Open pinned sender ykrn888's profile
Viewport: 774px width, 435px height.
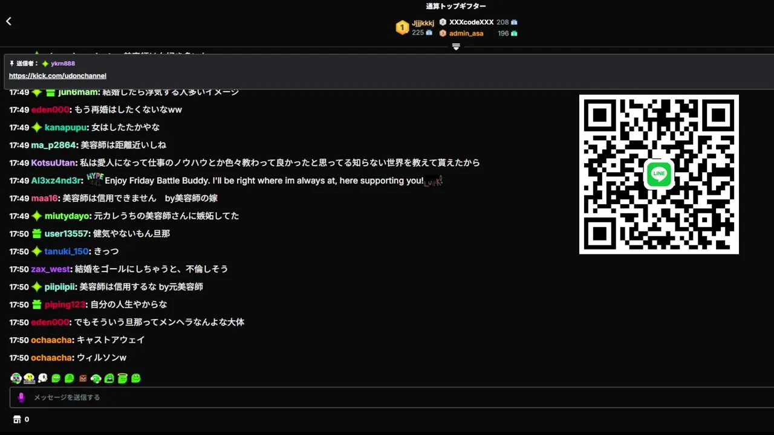click(63, 63)
